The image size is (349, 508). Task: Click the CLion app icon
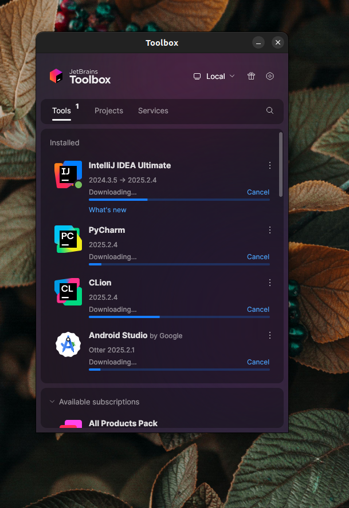click(x=68, y=292)
